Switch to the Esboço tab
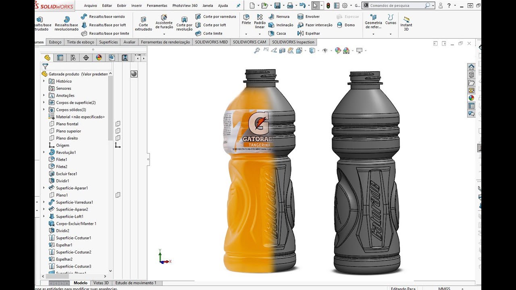516x290 pixels. click(55, 42)
